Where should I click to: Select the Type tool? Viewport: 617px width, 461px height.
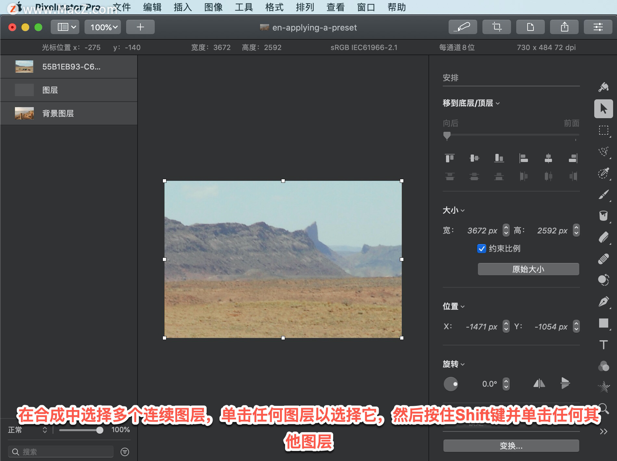point(603,344)
